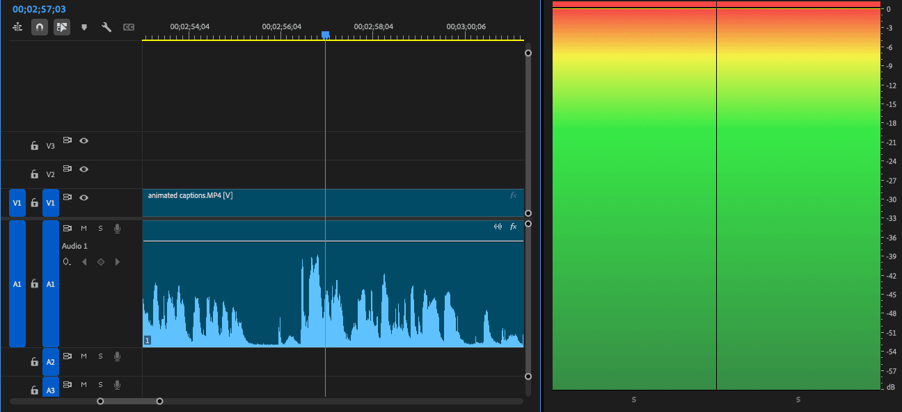Toggle the Linked Selection icon

point(62,27)
